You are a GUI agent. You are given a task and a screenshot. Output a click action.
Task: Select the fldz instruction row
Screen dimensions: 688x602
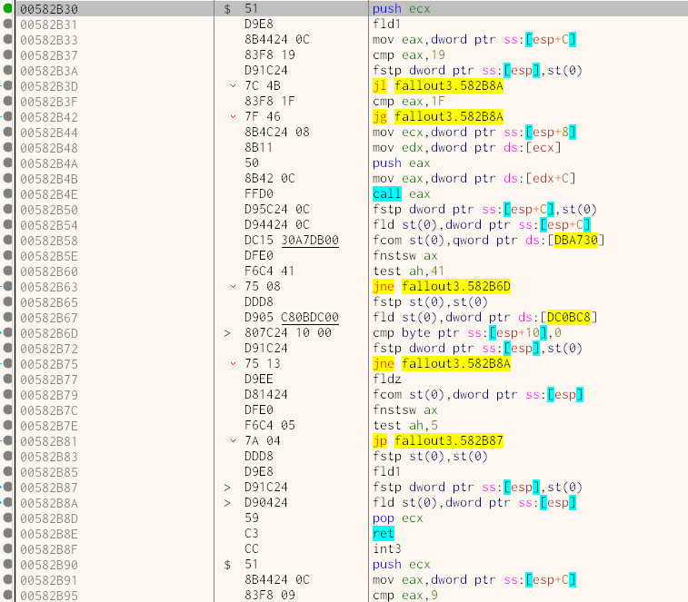386,379
